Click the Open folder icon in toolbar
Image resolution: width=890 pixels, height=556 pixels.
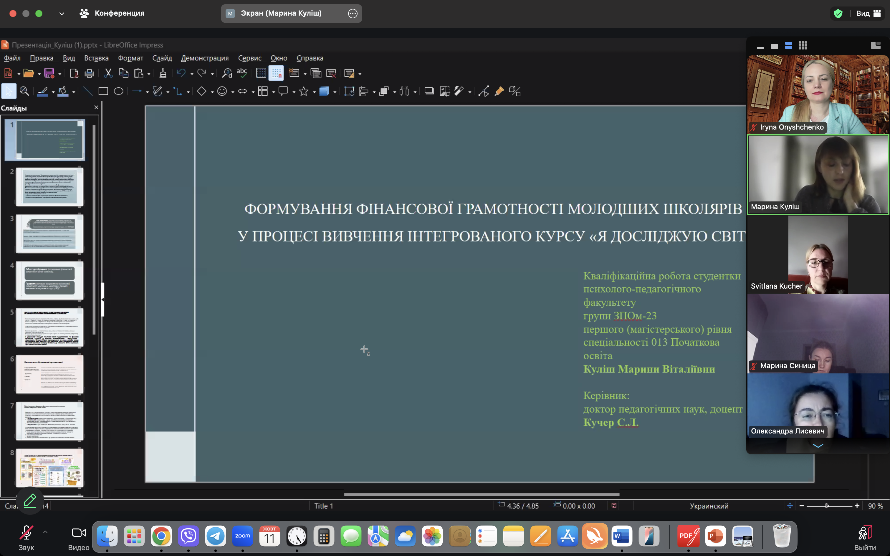point(29,73)
